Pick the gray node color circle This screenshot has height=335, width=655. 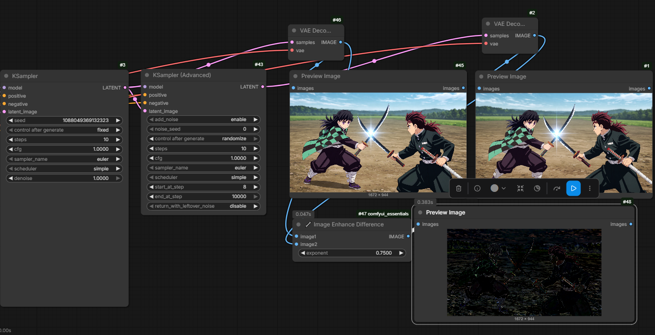494,189
